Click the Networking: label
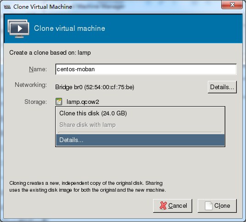246x222 pixels. click(x=31, y=85)
